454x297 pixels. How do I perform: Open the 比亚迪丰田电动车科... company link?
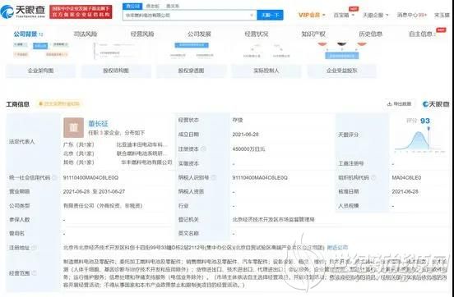(x=141, y=144)
